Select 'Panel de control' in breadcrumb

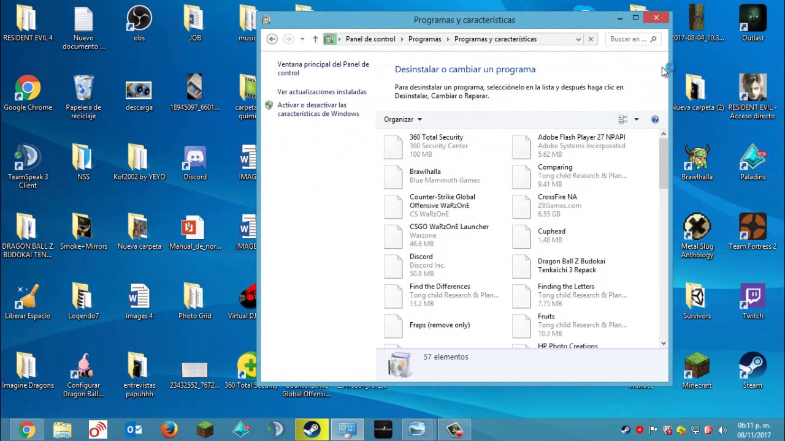click(370, 39)
